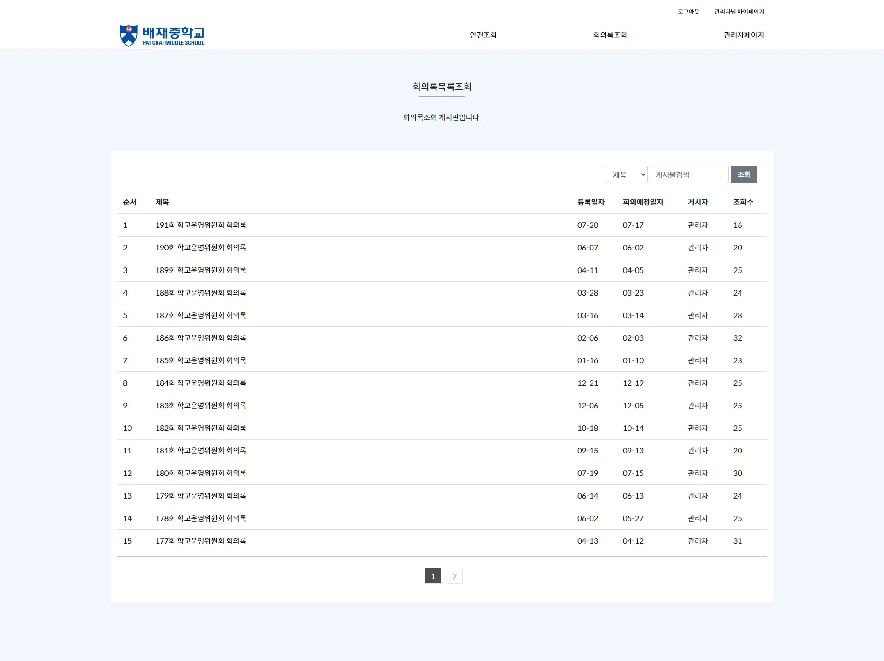The image size is (884, 661).
Task: Open 183회 학교운영위원회 회의록
Action: [201, 406]
